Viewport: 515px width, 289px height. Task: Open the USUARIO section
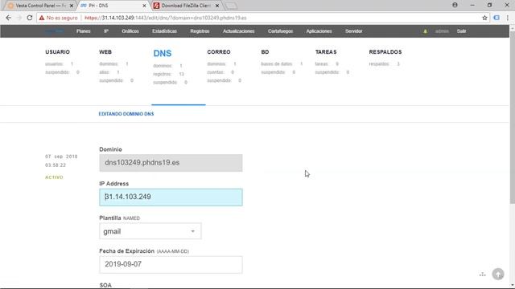click(x=57, y=51)
